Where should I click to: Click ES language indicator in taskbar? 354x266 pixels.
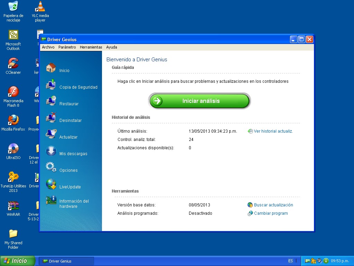tap(290, 261)
